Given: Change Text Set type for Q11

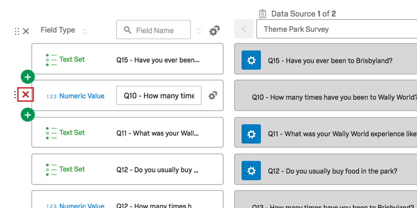Looking at the screenshot, I should [x=72, y=133].
